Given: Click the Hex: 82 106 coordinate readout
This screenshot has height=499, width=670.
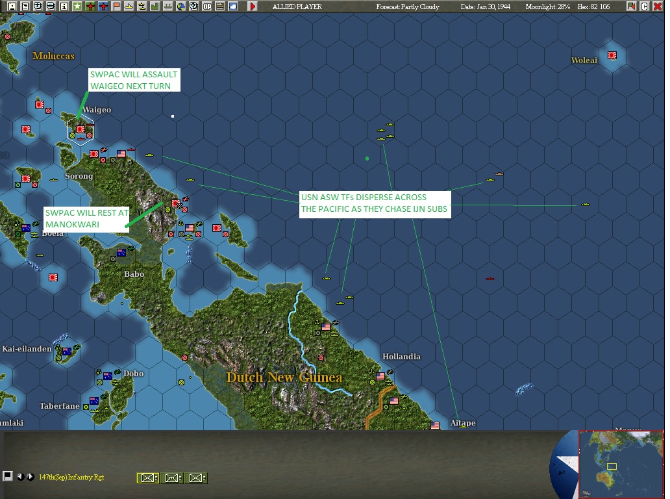Looking at the screenshot, I should (x=593, y=7).
